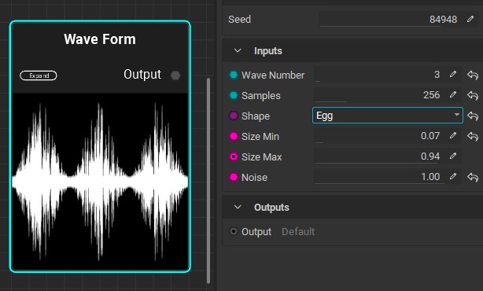Reset Size Min with the undo arrow

473,136
